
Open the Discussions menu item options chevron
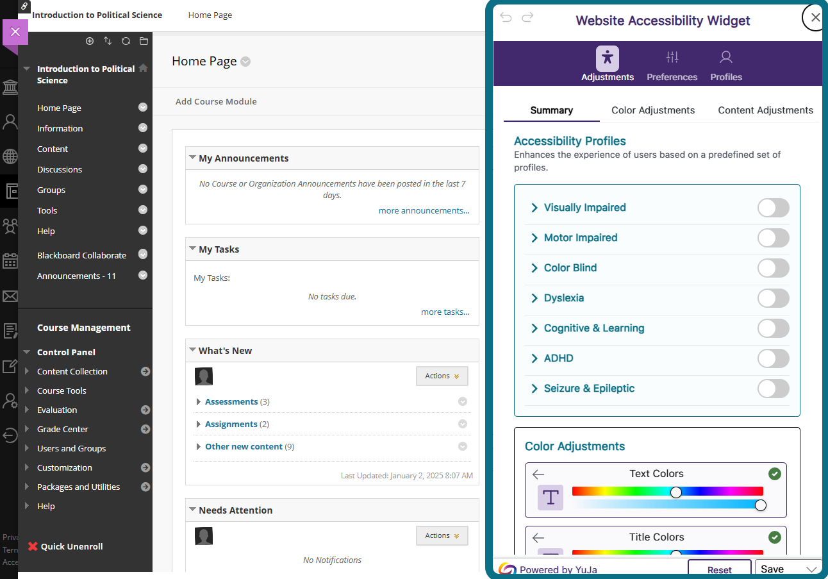(x=143, y=169)
